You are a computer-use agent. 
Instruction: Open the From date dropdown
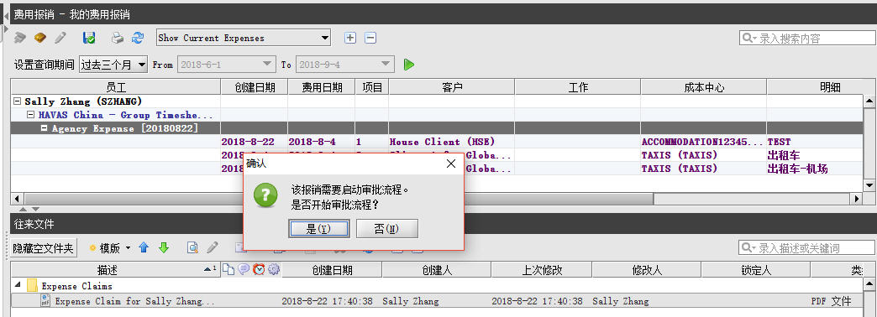(x=268, y=65)
